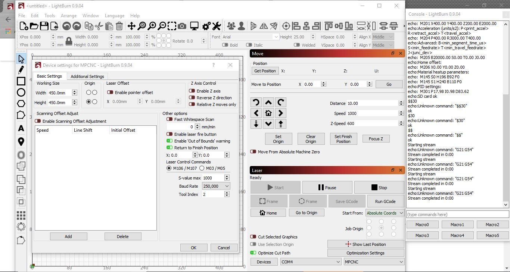Image resolution: width=510 pixels, height=272 pixels.
Task: Increase S-value max with the stepper
Action: (x=227, y=176)
